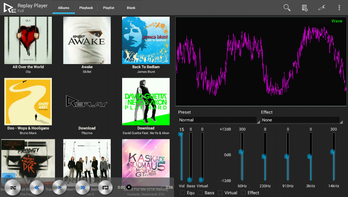Open the search magnifier icon
Image resolution: width=348 pixels, height=197 pixels.
(287, 8)
